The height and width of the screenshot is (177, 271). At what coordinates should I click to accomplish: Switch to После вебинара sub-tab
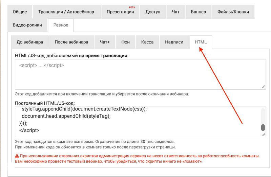[71, 42]
